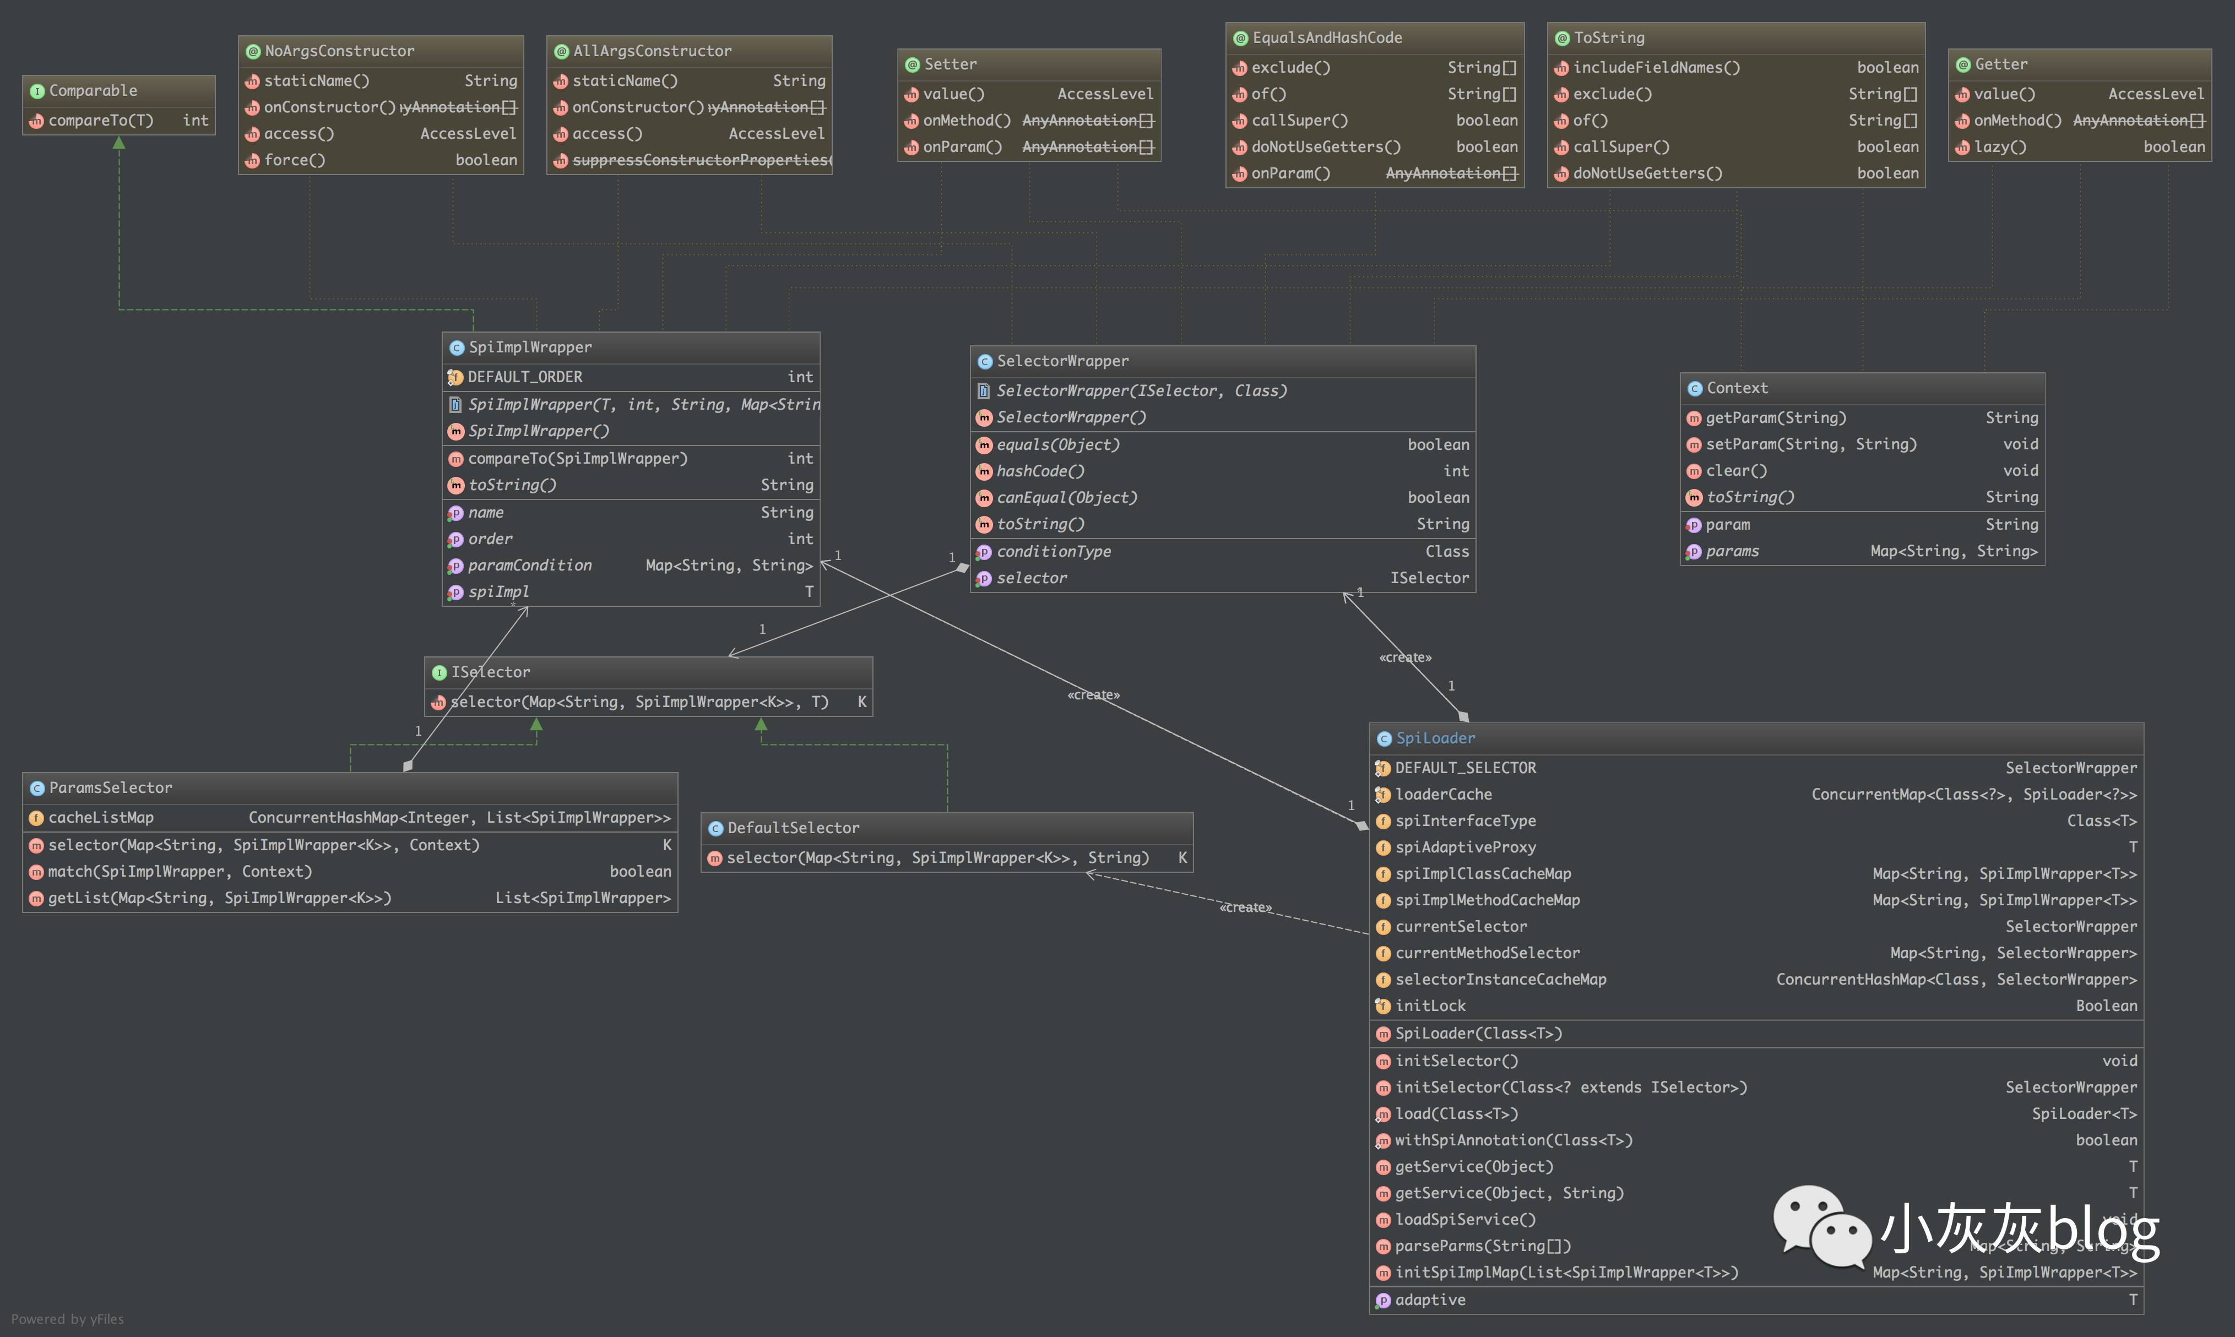Click the field icon beside loaderCache
Viewport: 2235px width, 1337px height.
tap(1383, 795)
